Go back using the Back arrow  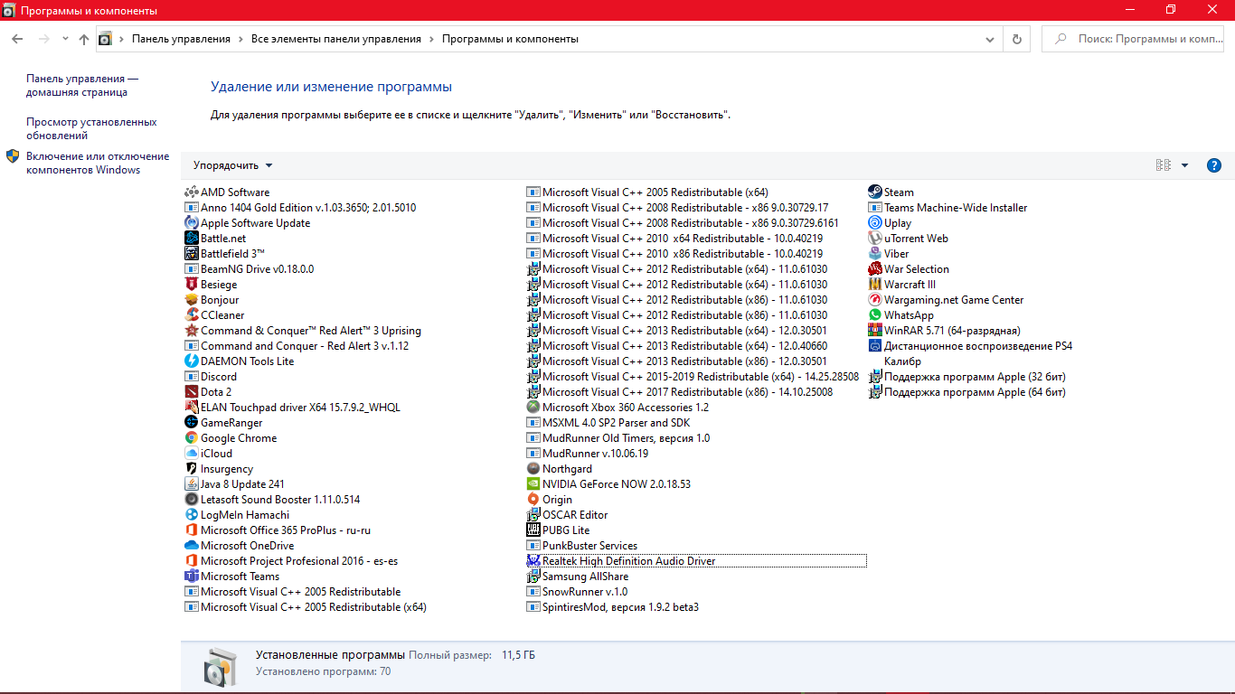click(17, 39)
